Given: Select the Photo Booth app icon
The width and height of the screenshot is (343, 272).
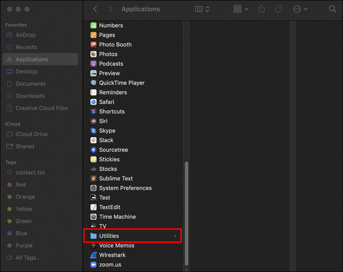Looking at the screenshot, I should (94, 45).
